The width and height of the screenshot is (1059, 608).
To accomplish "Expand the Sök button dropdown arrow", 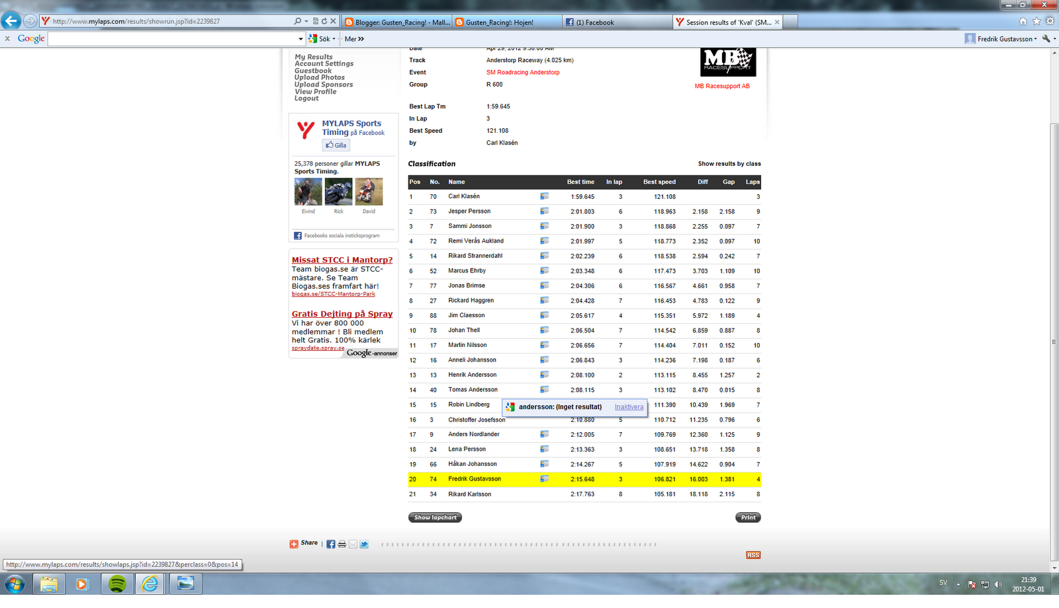I will point(334,39).
